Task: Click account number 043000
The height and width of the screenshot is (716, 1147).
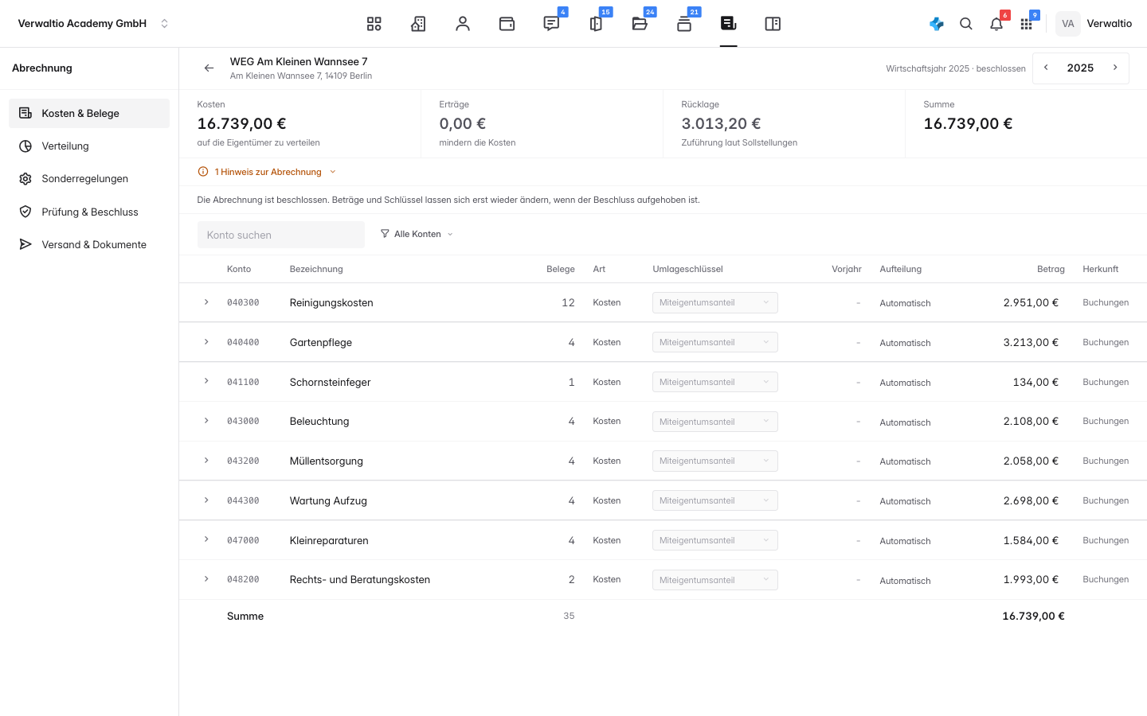Action: click(243, 422)
